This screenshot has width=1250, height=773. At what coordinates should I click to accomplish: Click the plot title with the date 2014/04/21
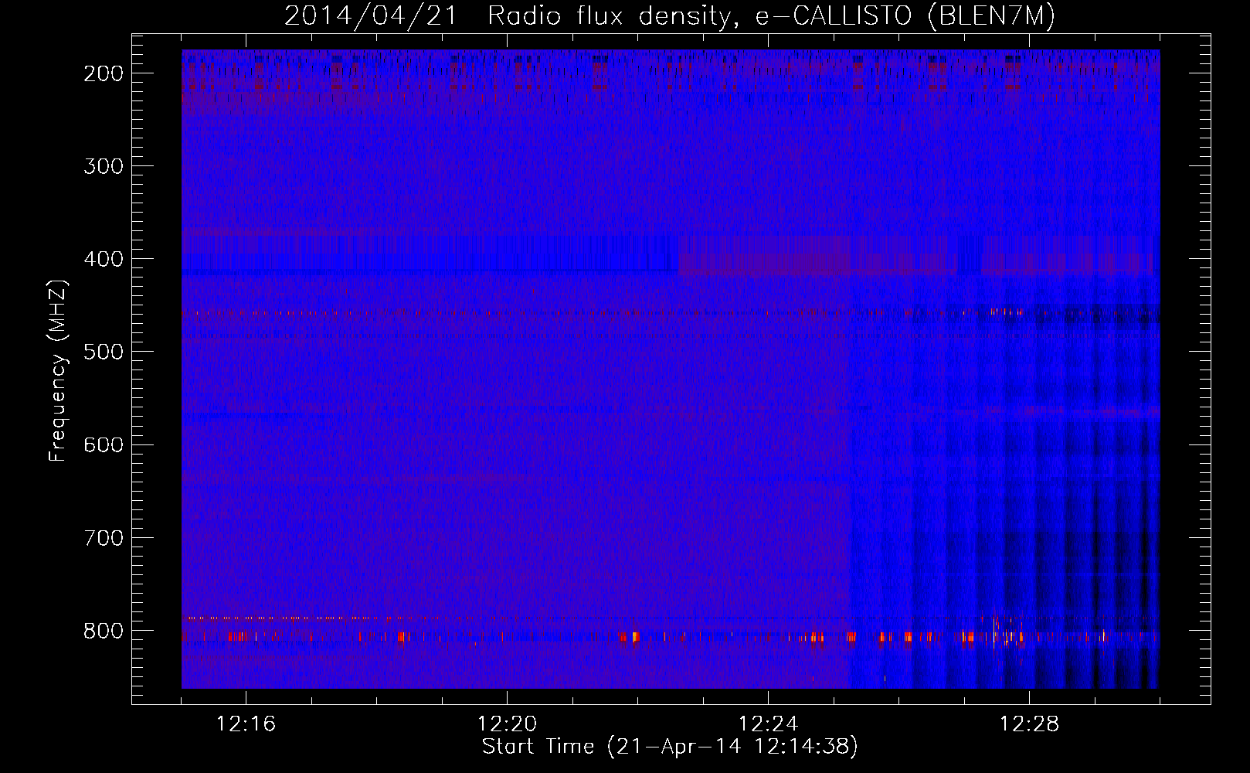coord(670,15)
